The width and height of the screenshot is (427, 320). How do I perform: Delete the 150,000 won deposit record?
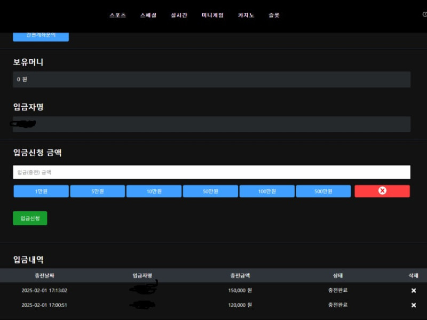tap(413, 290)
